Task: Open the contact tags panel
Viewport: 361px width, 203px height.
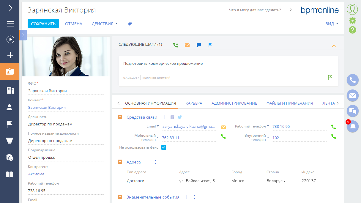Action: pyautogui.click(x=130, y=23)
